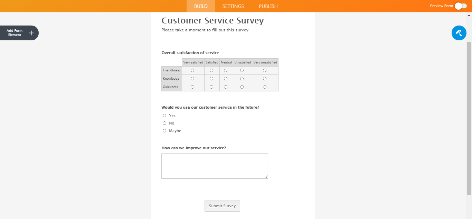Select the Customer Service Survey heading
472x219 pixels.
click(x=213, y=21)
